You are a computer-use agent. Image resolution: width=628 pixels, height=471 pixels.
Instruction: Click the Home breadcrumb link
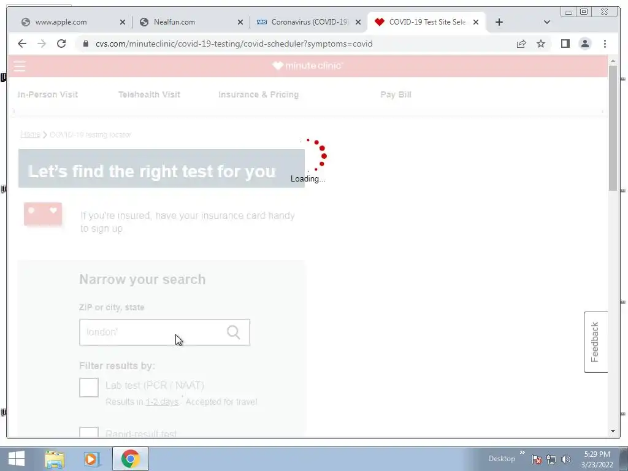pyautogui.click(x=31, y=134)
